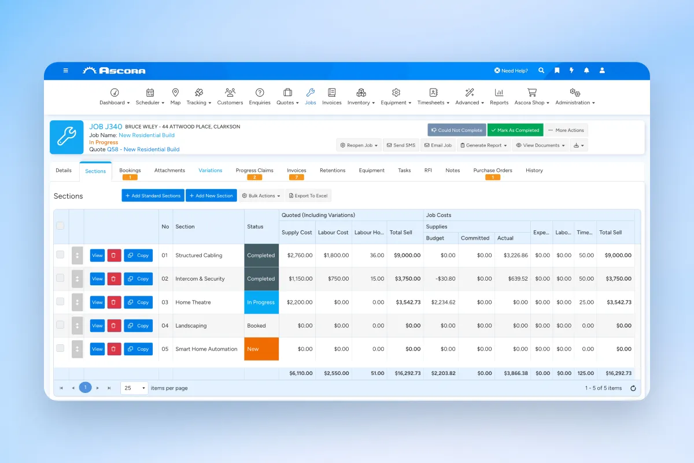Tick the checkbox for Home Theatre row
The height and width of the screenshot is (463, 694).
click(x=60, y=302)
